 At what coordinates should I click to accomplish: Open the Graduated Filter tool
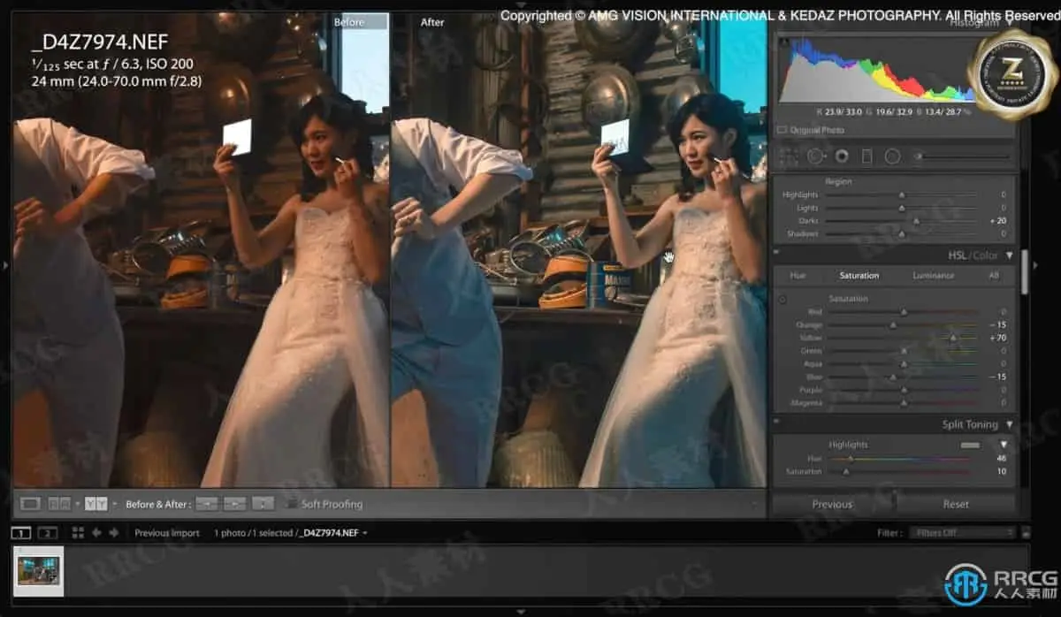(x=866, y=156)
